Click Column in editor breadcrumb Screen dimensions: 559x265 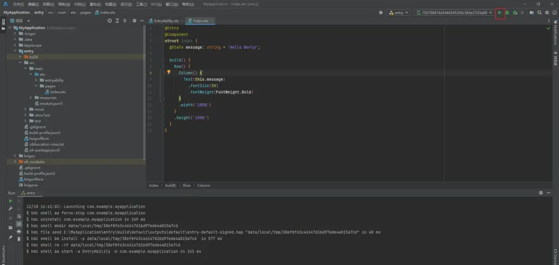coord(203,185)
